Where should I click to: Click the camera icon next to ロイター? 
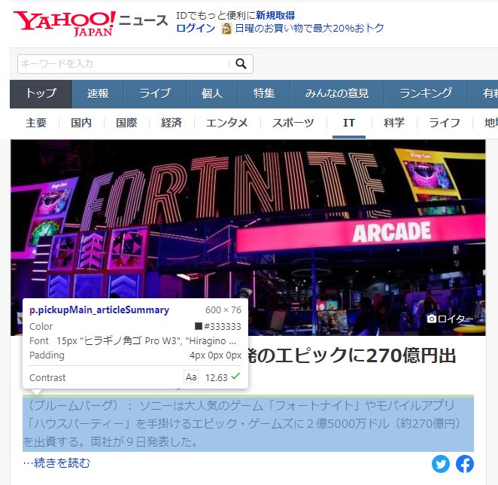[432, 319]
